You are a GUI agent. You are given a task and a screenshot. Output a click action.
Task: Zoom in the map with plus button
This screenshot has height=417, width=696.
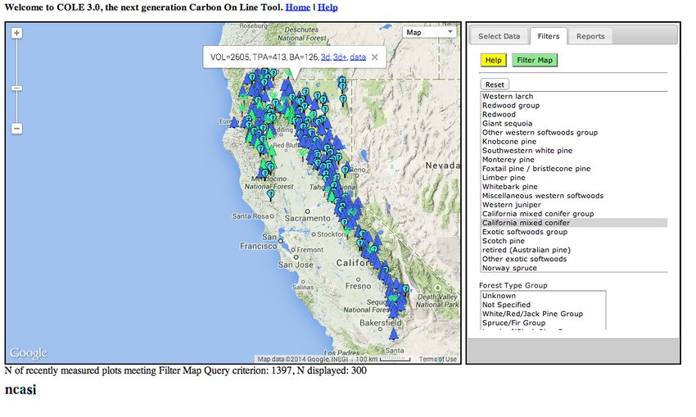16,33
